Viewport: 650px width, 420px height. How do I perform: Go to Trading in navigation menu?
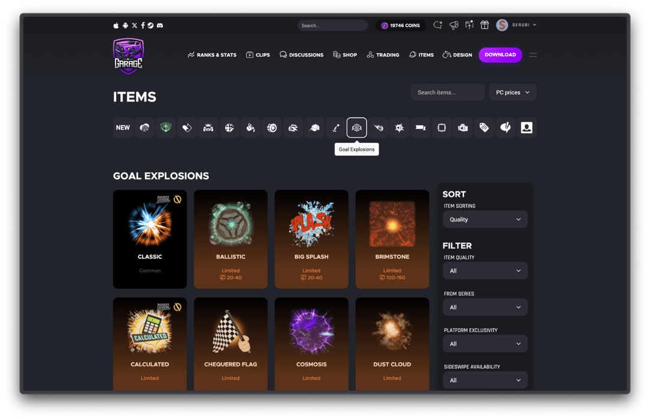[x=383, y=55]
